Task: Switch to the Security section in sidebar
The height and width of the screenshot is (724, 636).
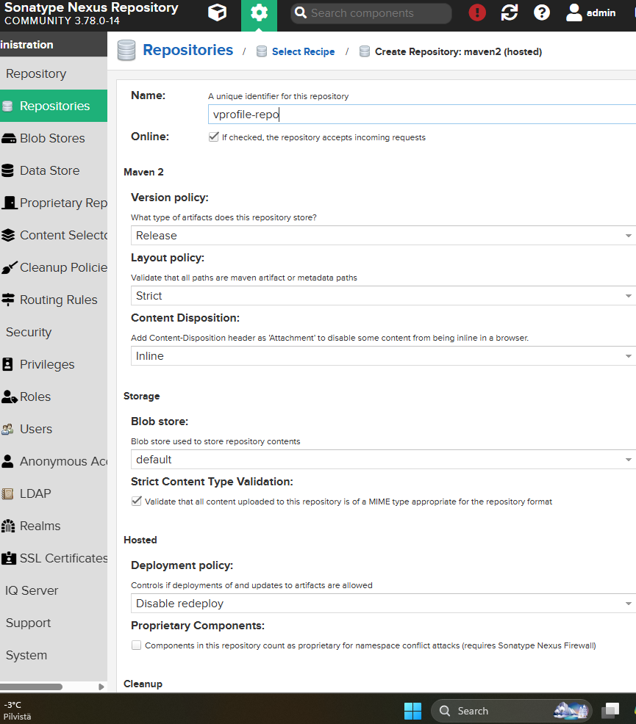Action: [29, 332]
